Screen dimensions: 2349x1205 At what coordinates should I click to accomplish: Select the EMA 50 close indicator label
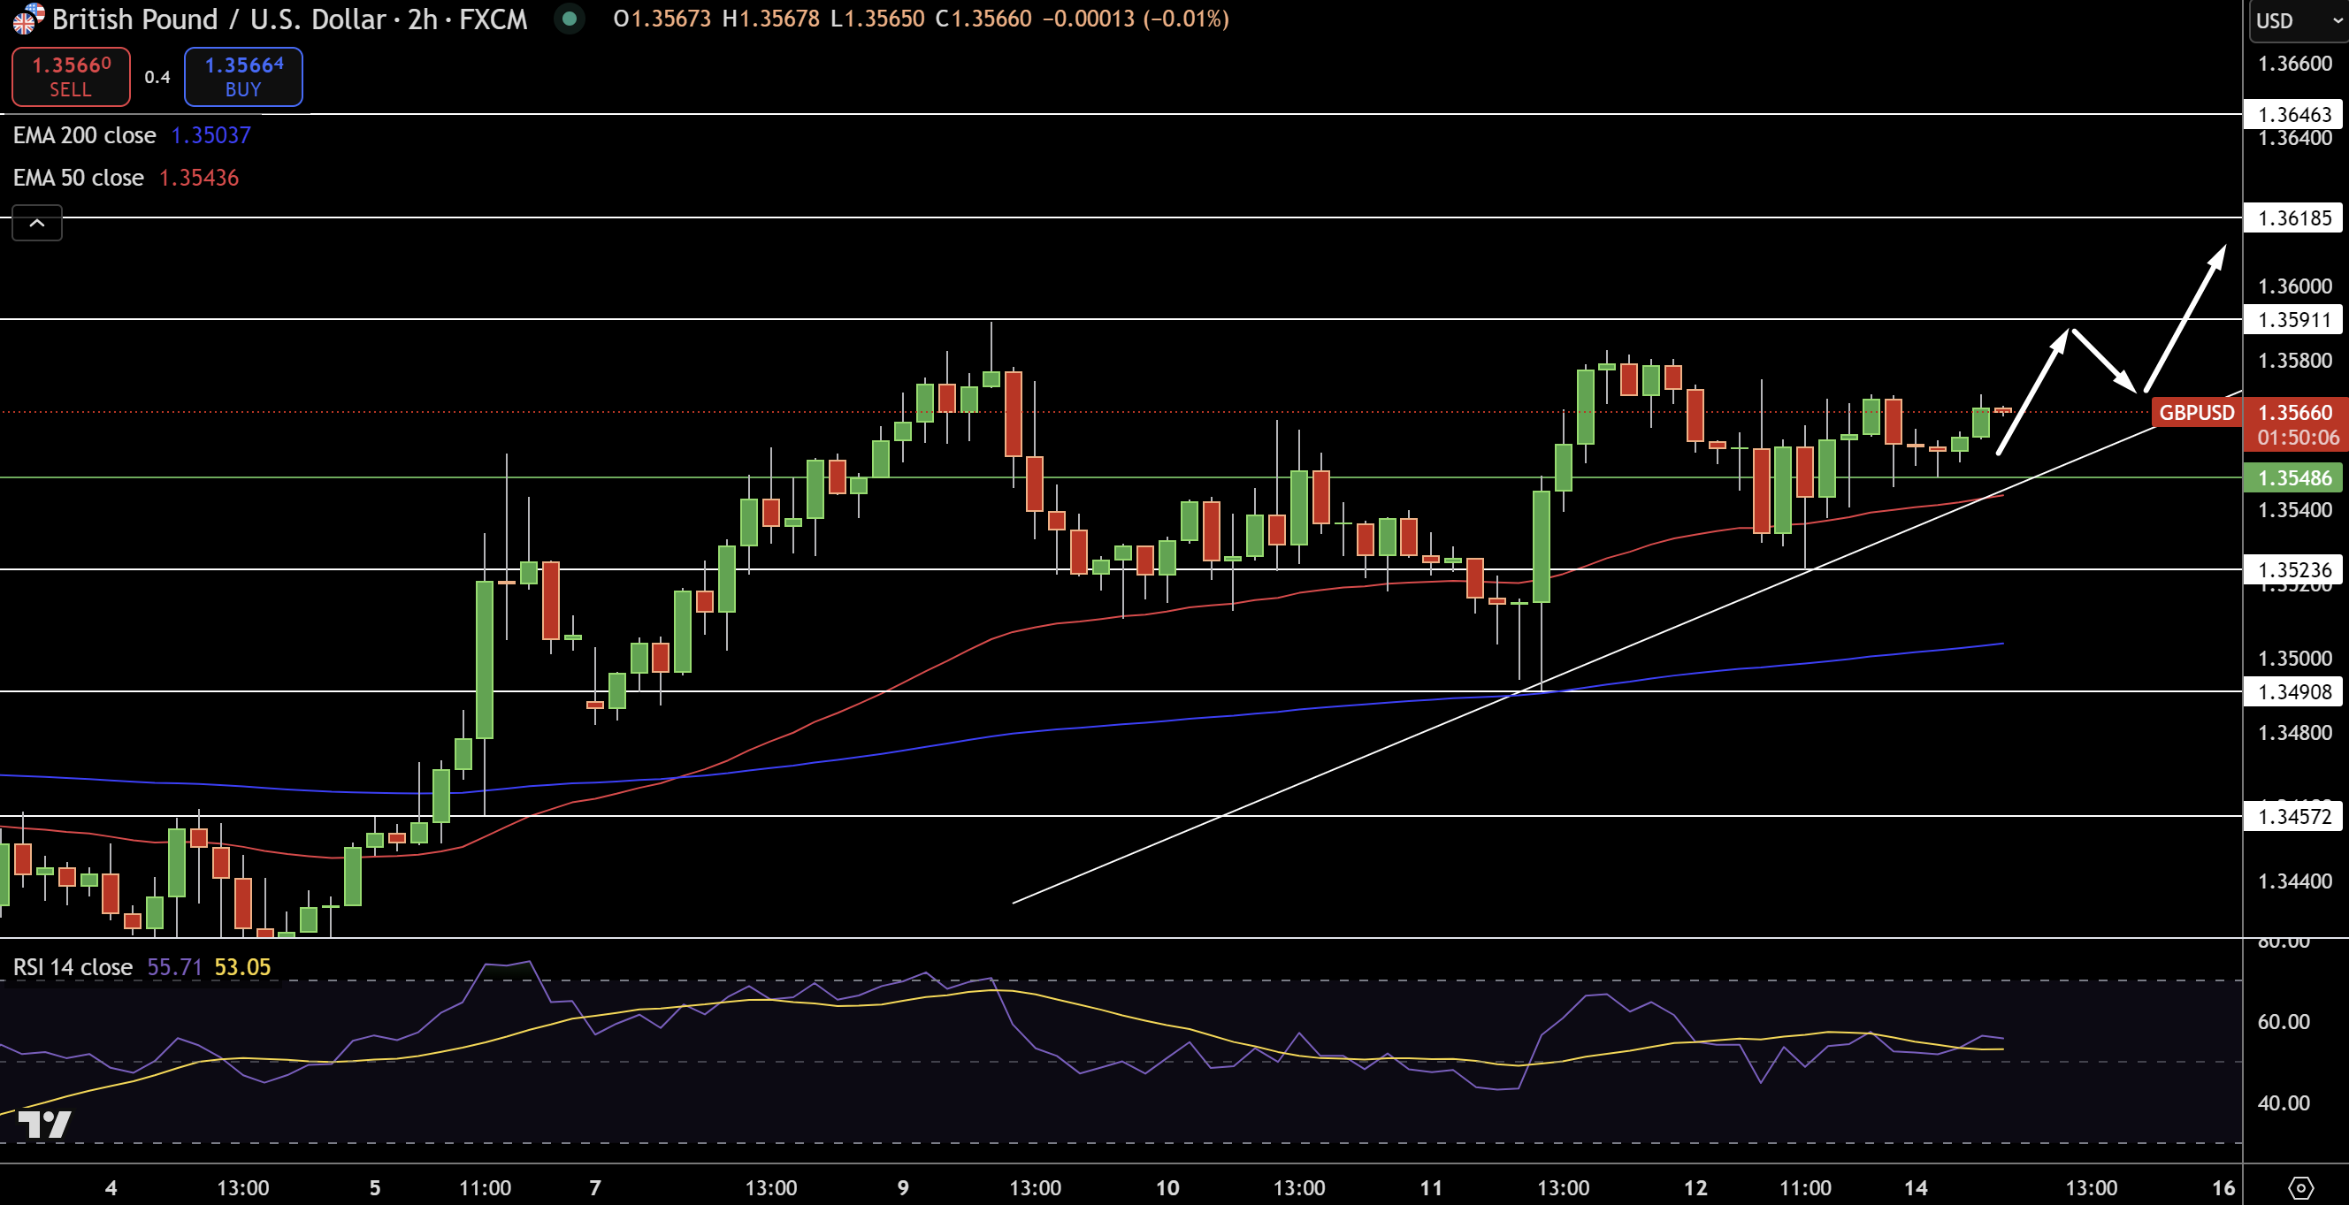pyautogui.click(x=79, y=178)
